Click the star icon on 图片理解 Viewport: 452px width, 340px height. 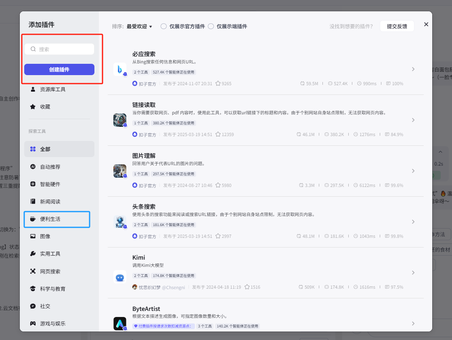point(218,185)
